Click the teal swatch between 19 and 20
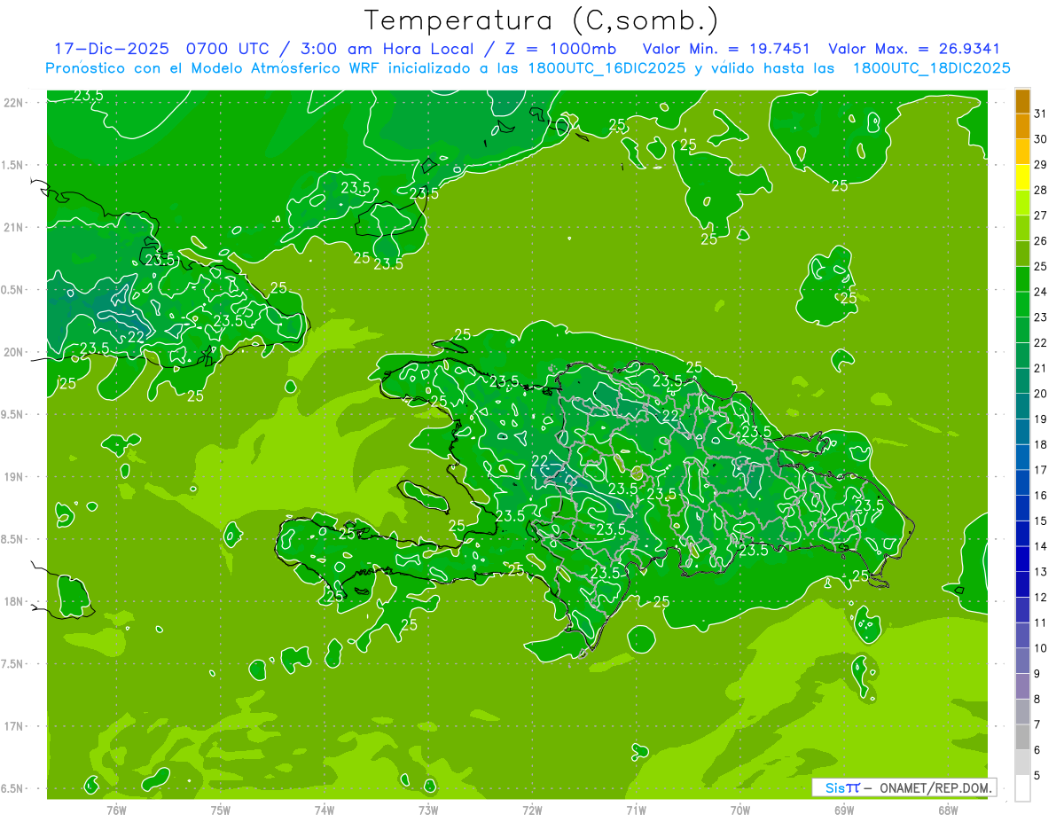 pos(1022,407)
